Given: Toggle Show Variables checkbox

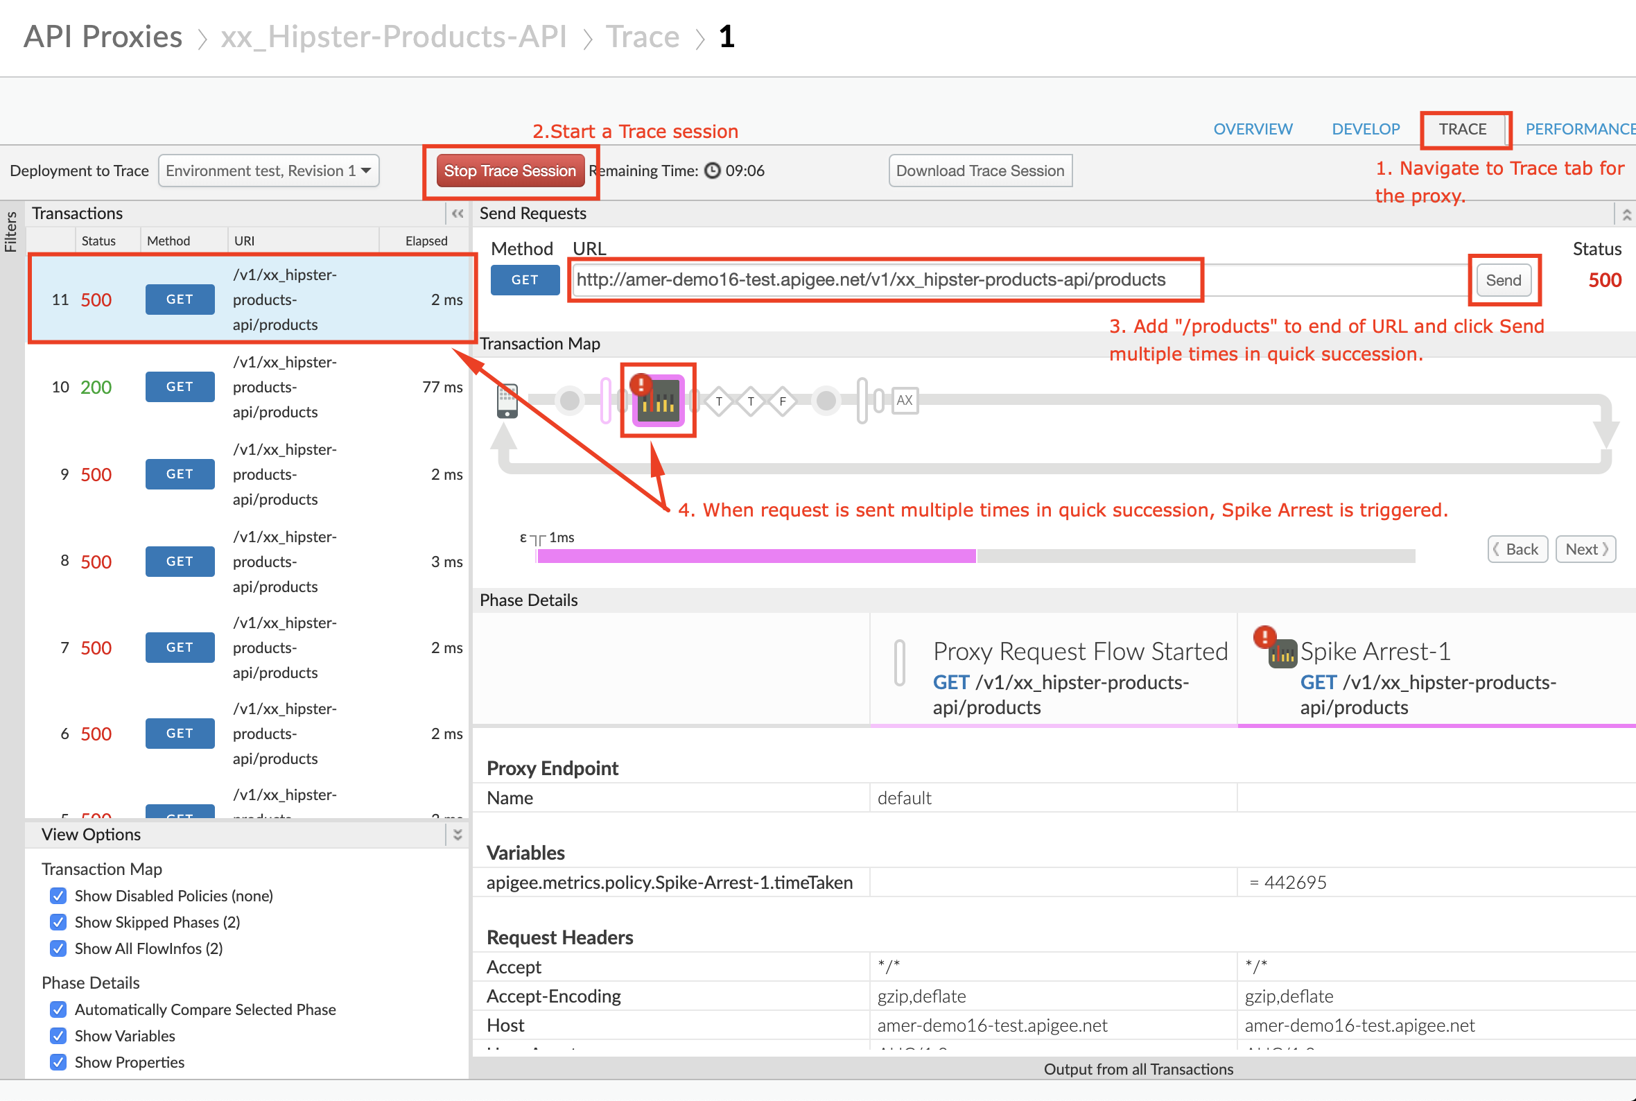Looking at the screenshot, I should (58, 1036).
